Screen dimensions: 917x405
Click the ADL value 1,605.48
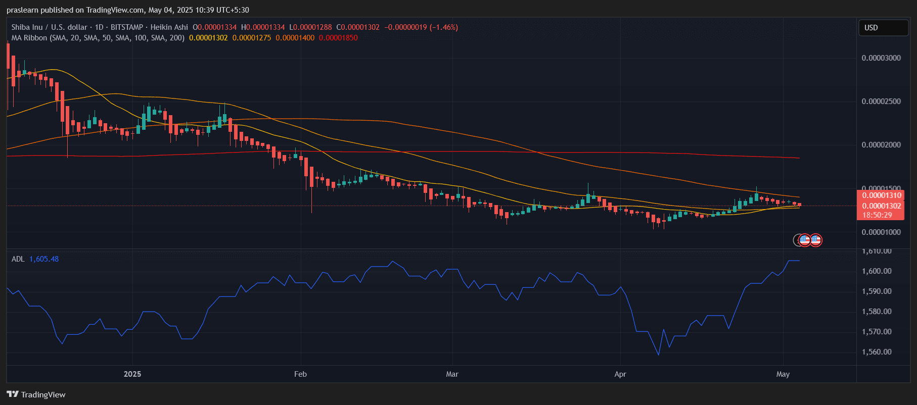pos(44,259)
